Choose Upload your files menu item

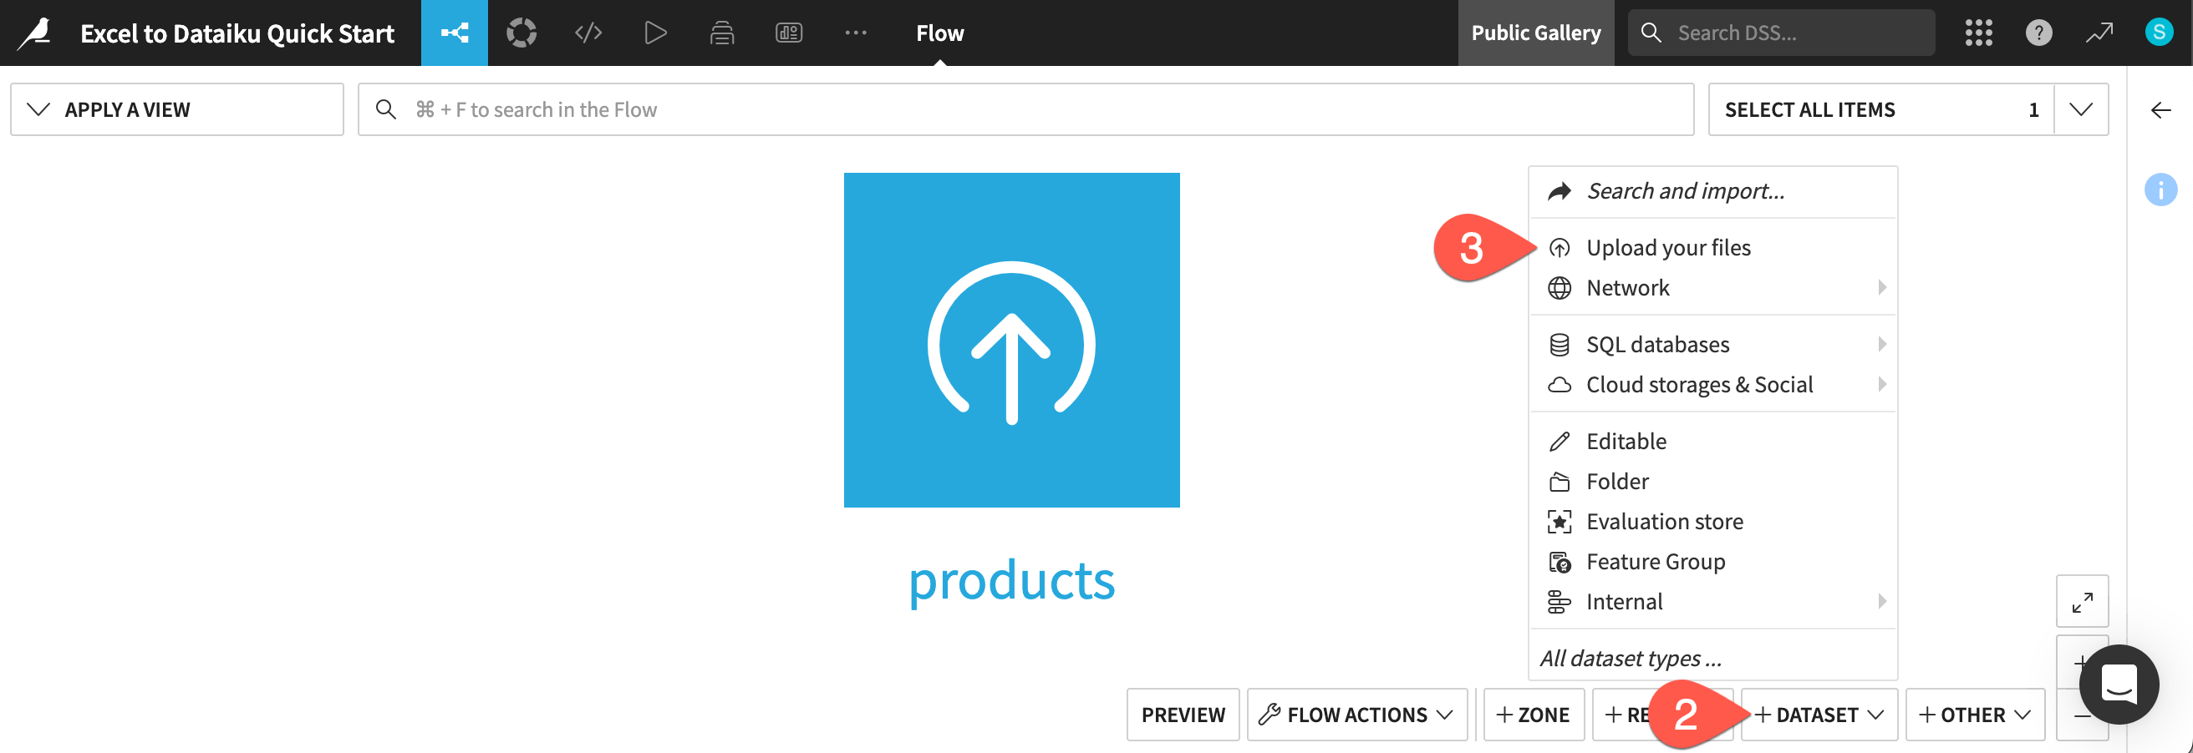coord(1712,248)
